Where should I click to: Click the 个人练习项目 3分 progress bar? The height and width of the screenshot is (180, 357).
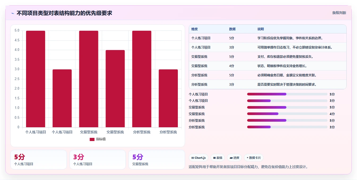[287, 101]
